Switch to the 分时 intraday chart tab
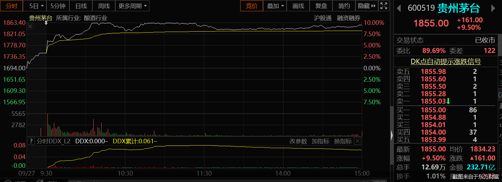 12,6
